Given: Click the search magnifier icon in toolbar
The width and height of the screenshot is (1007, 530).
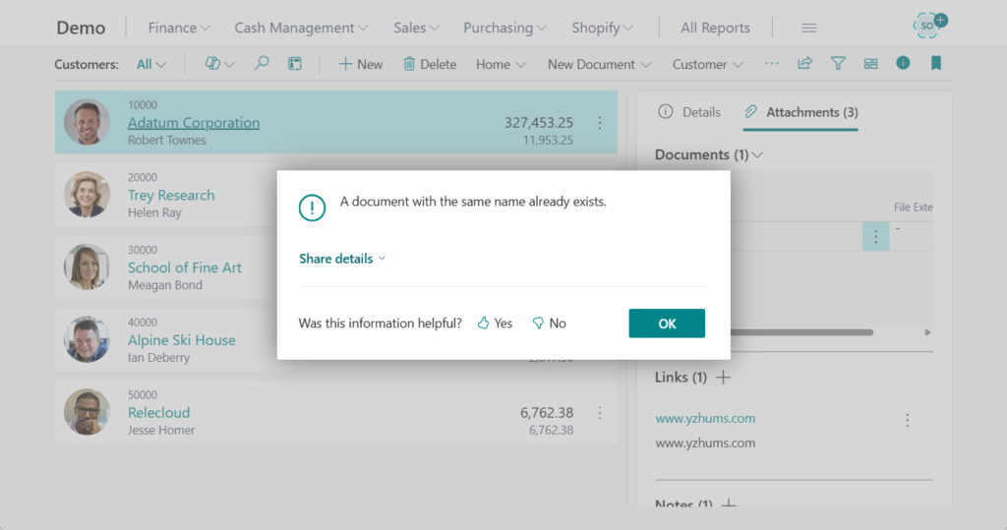Looking at the screenshot, I should click(262, 64).
